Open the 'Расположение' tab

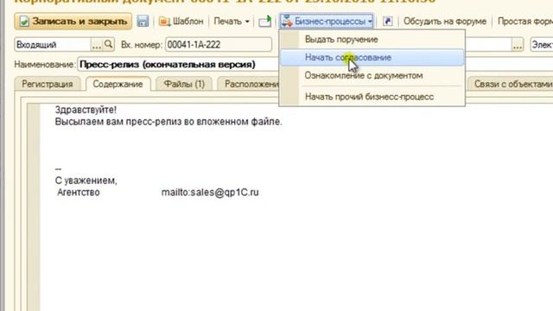248,85
